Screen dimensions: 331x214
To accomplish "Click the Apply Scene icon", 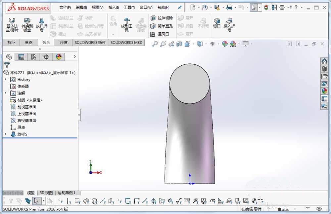I will tap(233, 44).
